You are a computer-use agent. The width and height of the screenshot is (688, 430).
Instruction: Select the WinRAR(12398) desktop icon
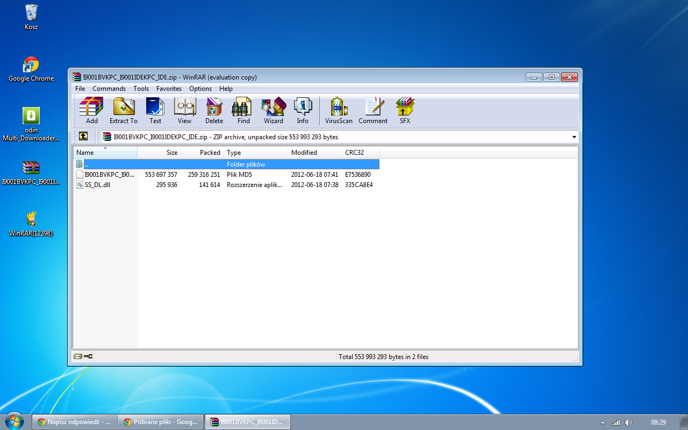click(x=31, y=224)
